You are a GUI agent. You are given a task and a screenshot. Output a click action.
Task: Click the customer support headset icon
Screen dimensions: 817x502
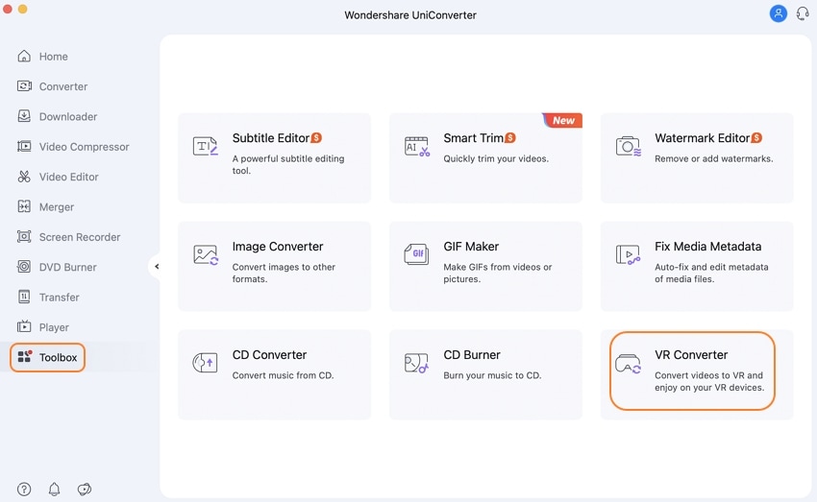(803, 13)
